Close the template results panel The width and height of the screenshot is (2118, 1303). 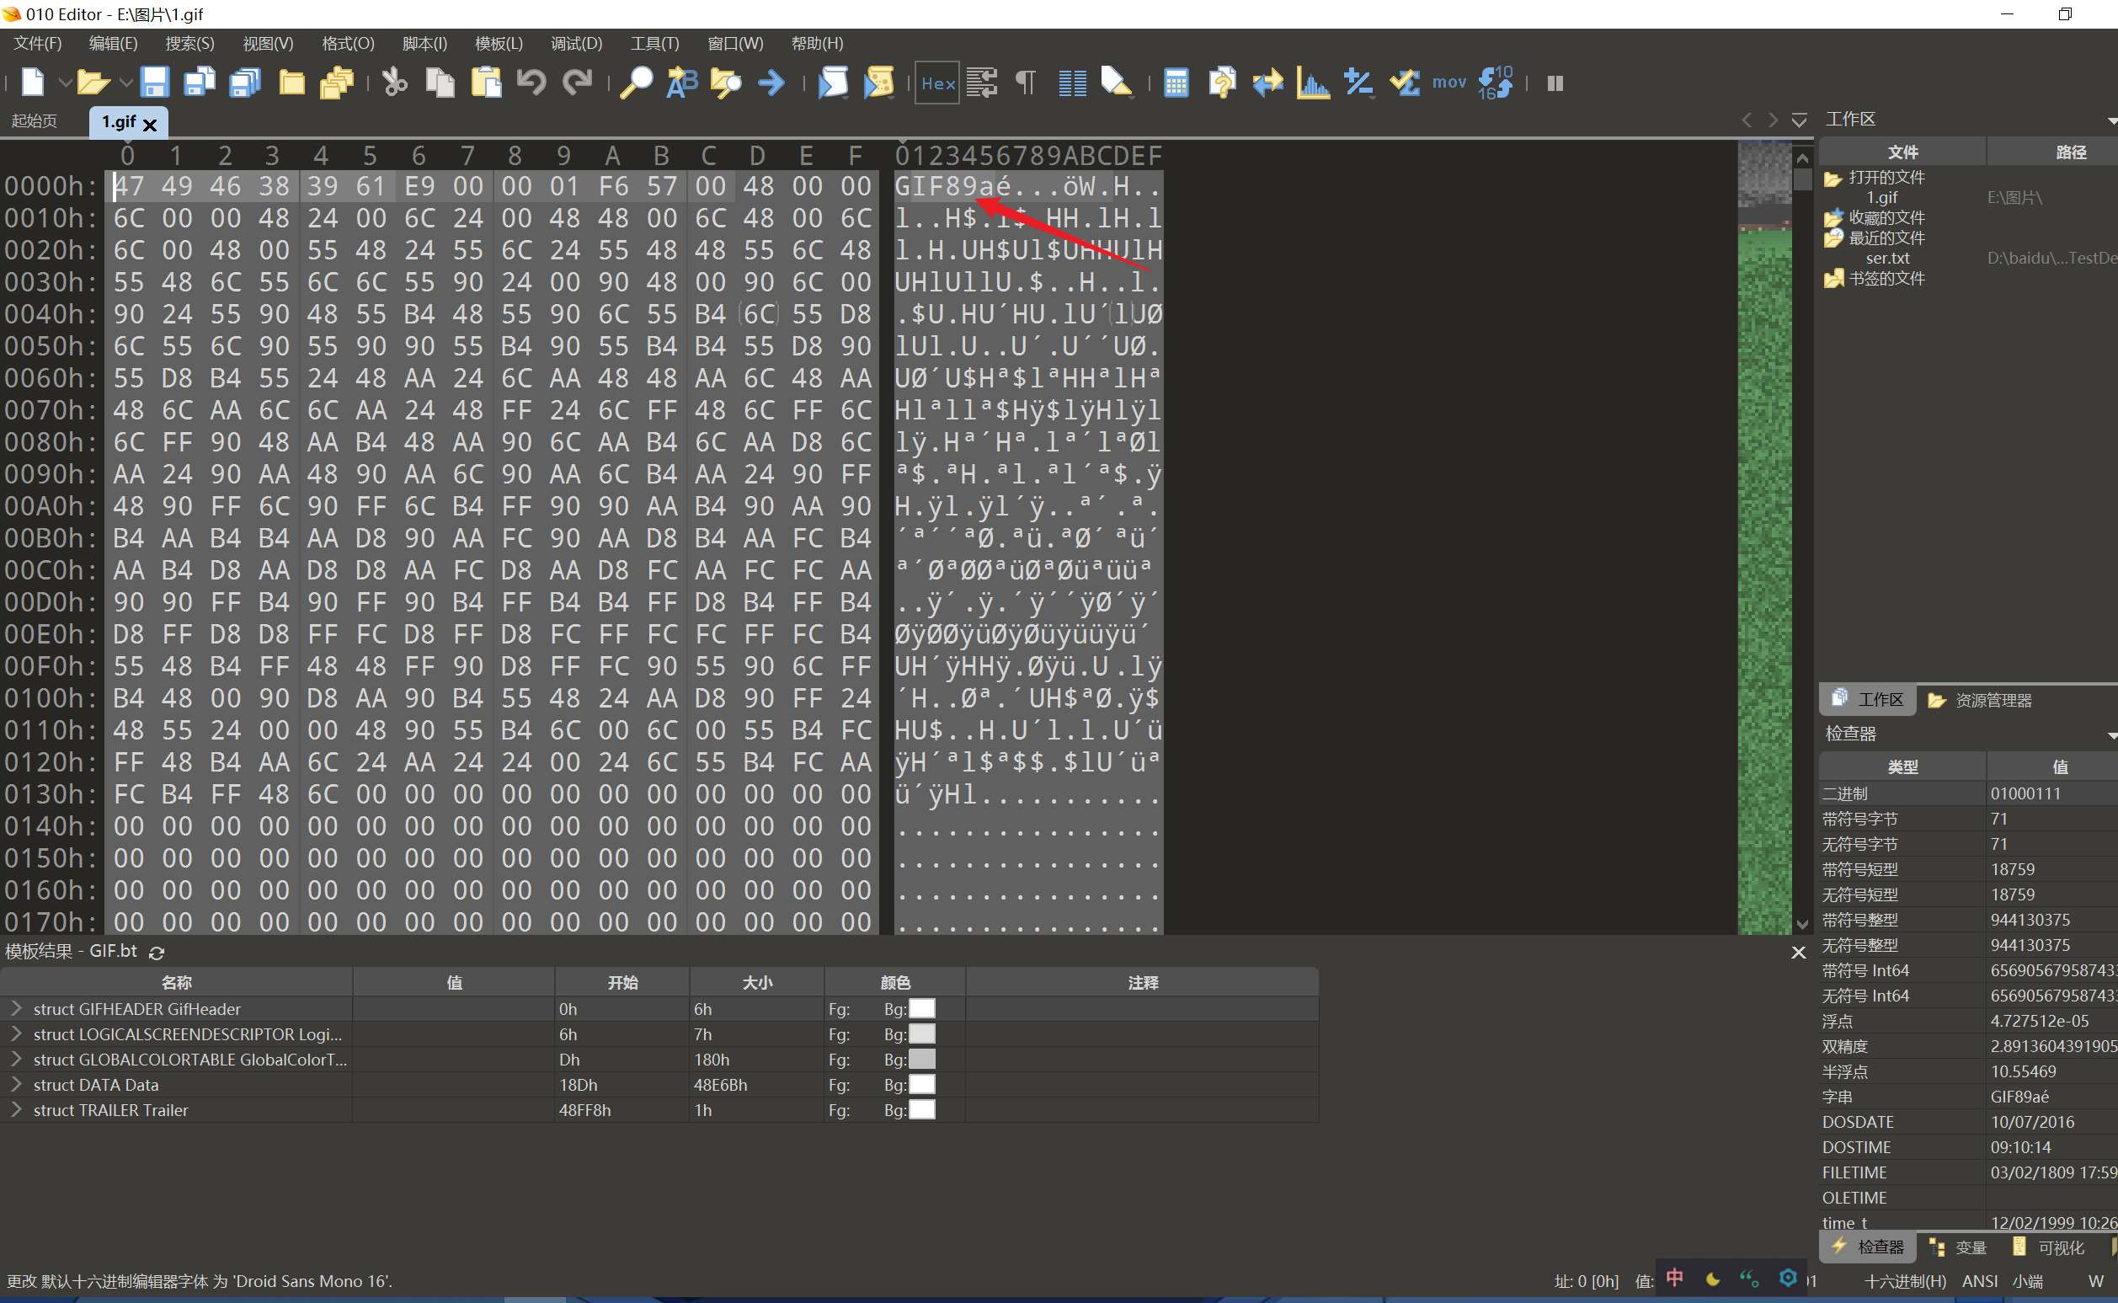1798,953
